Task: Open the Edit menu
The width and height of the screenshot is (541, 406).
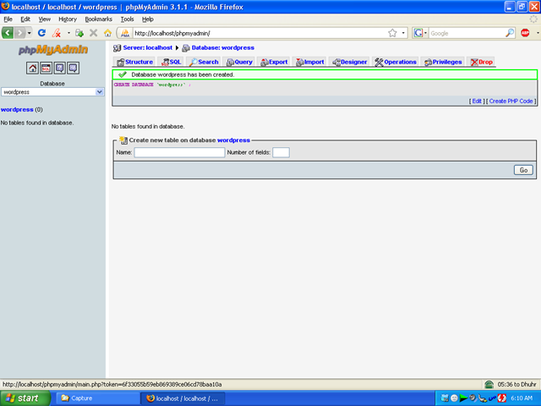Action: pyautogui.click(x=25, y=19)
